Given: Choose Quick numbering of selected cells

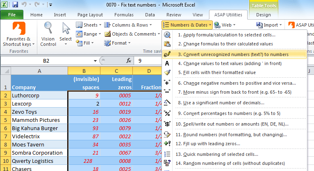Looking at the screenshot, I should tap(234, 154).
